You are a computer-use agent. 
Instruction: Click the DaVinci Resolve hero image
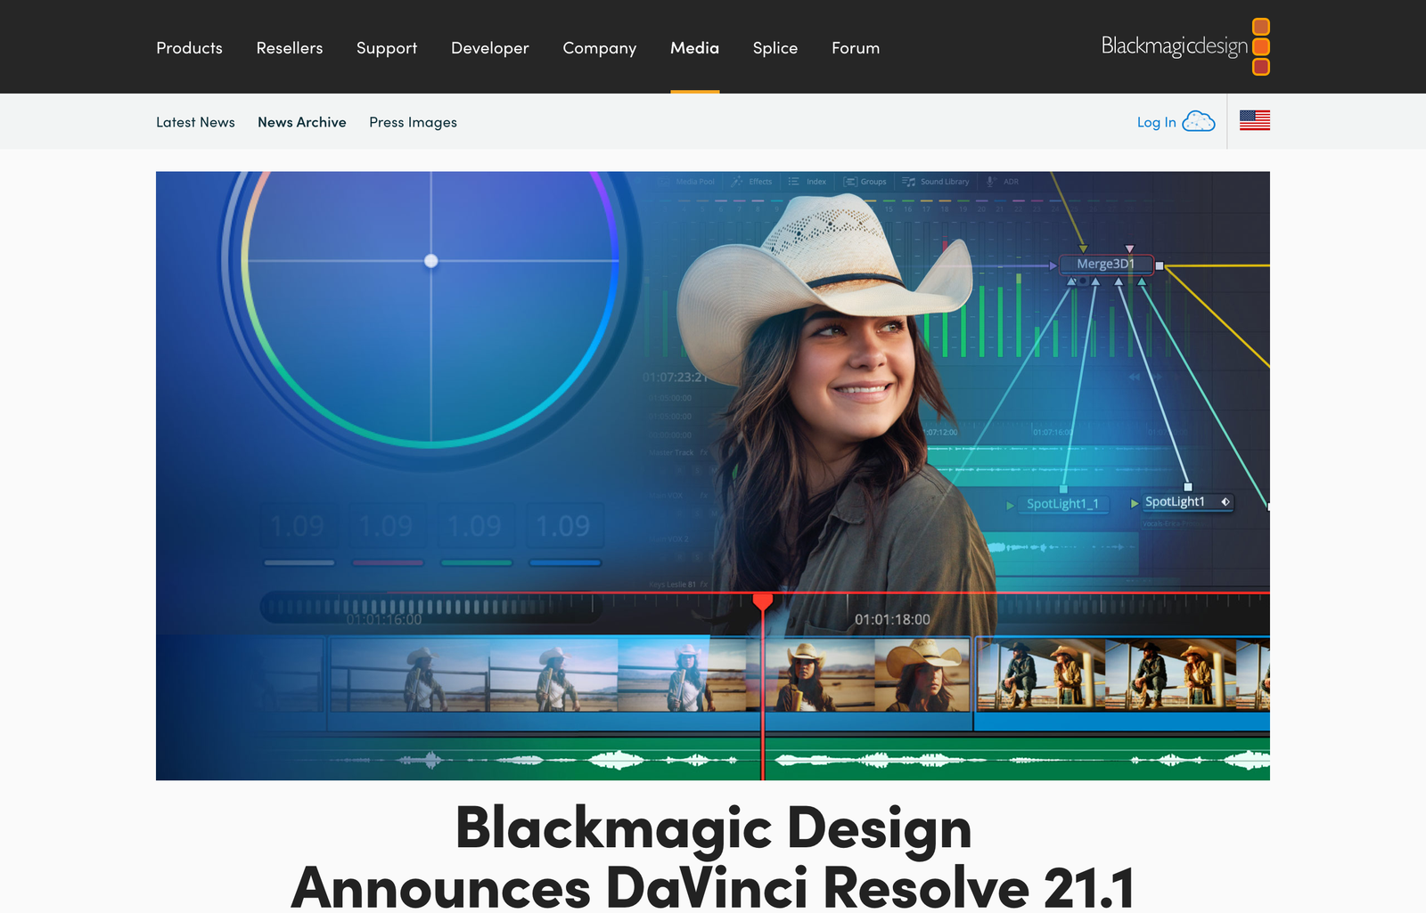pos(713,476)
